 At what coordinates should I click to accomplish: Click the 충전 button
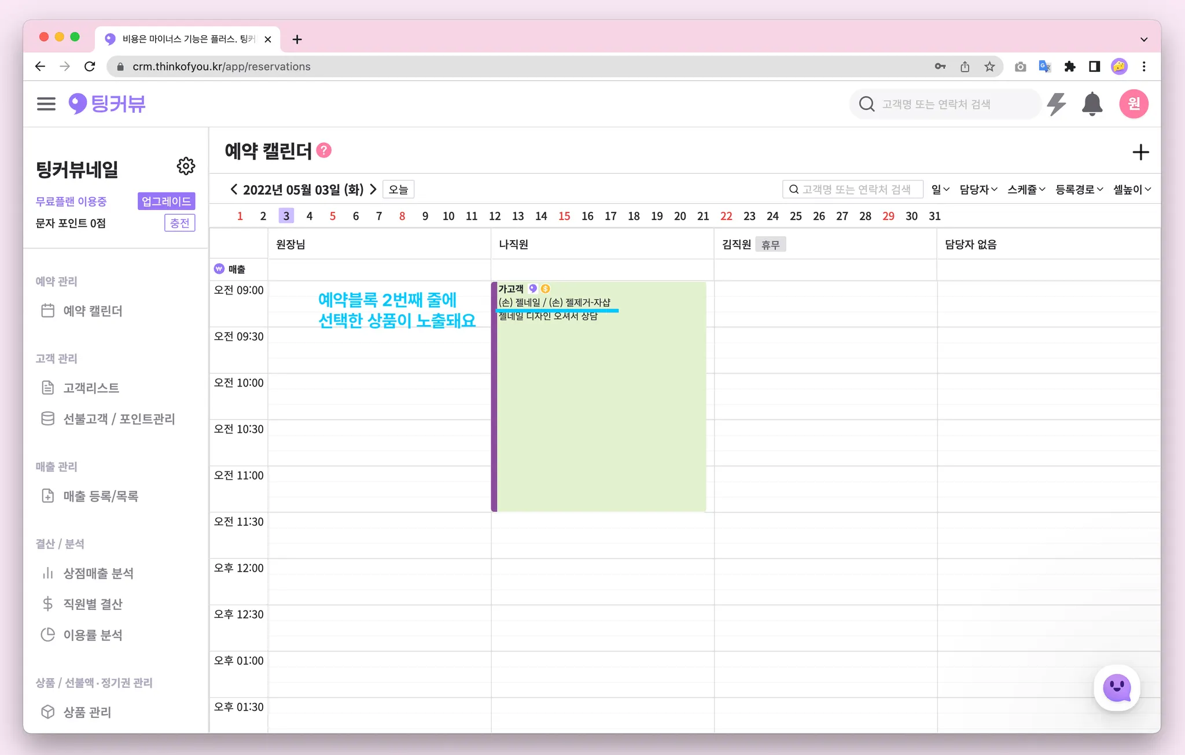pos(179,223)
